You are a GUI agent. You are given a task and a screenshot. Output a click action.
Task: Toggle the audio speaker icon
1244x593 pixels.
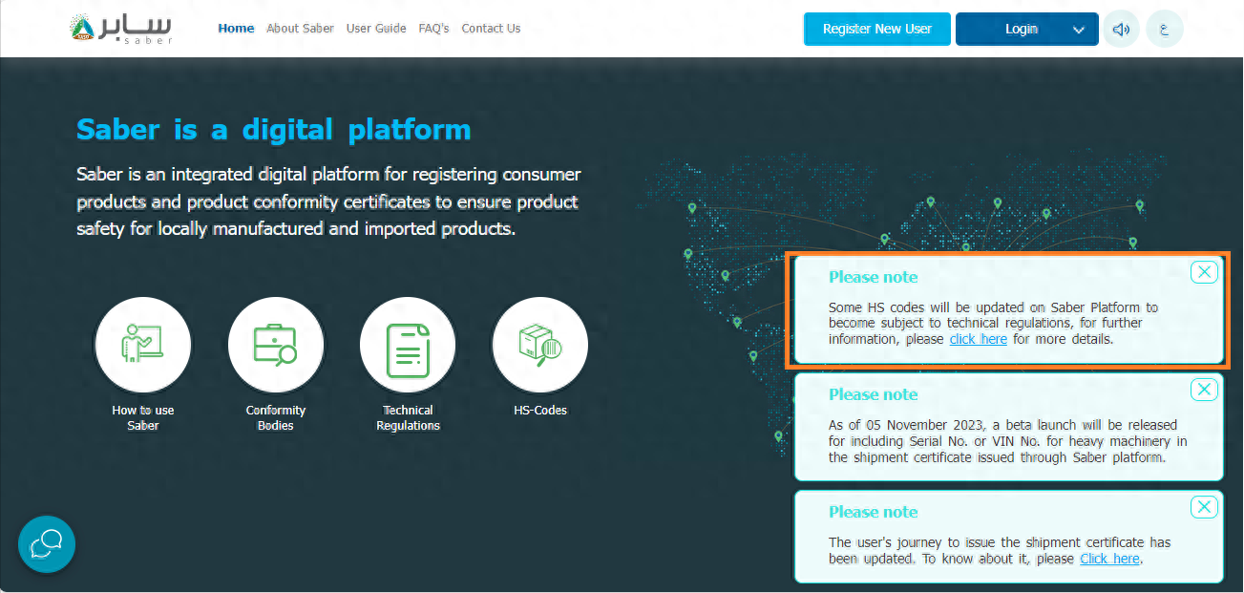coord(1122,29)
